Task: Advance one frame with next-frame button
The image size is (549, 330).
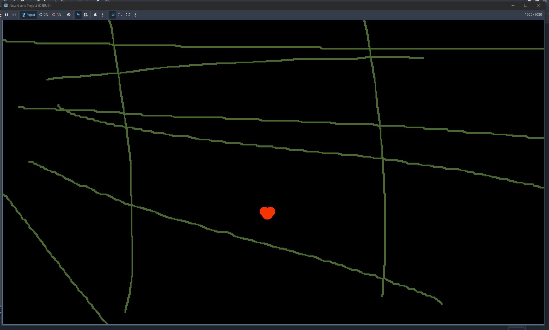Action: [x=14, y=15]
